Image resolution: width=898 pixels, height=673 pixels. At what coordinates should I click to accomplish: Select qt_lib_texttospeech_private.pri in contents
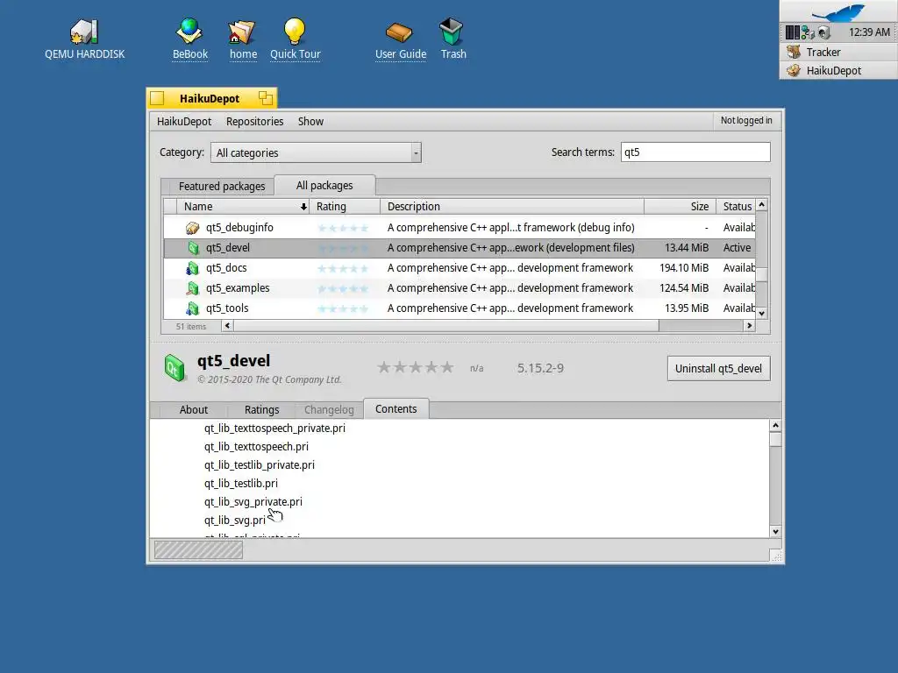(x=274, y=428)
